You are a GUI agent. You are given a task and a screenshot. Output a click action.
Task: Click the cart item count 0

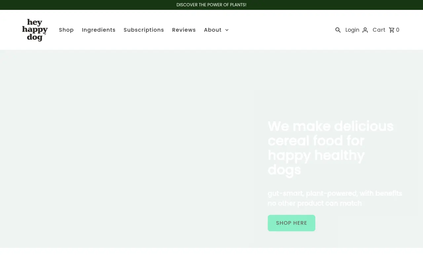coord(398,30)
